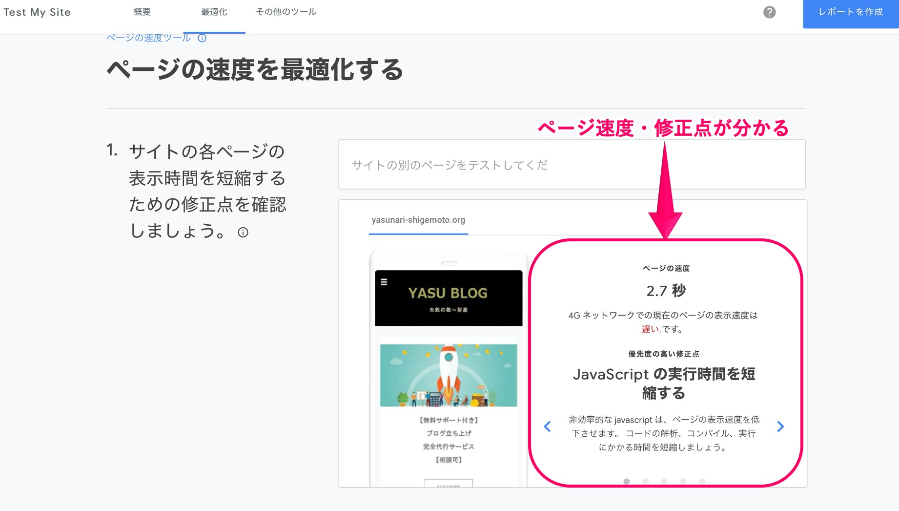899x511 pixels.
Task: Select third carousel pagination dot
Action: pyautogui.click(x=664, y=482)
